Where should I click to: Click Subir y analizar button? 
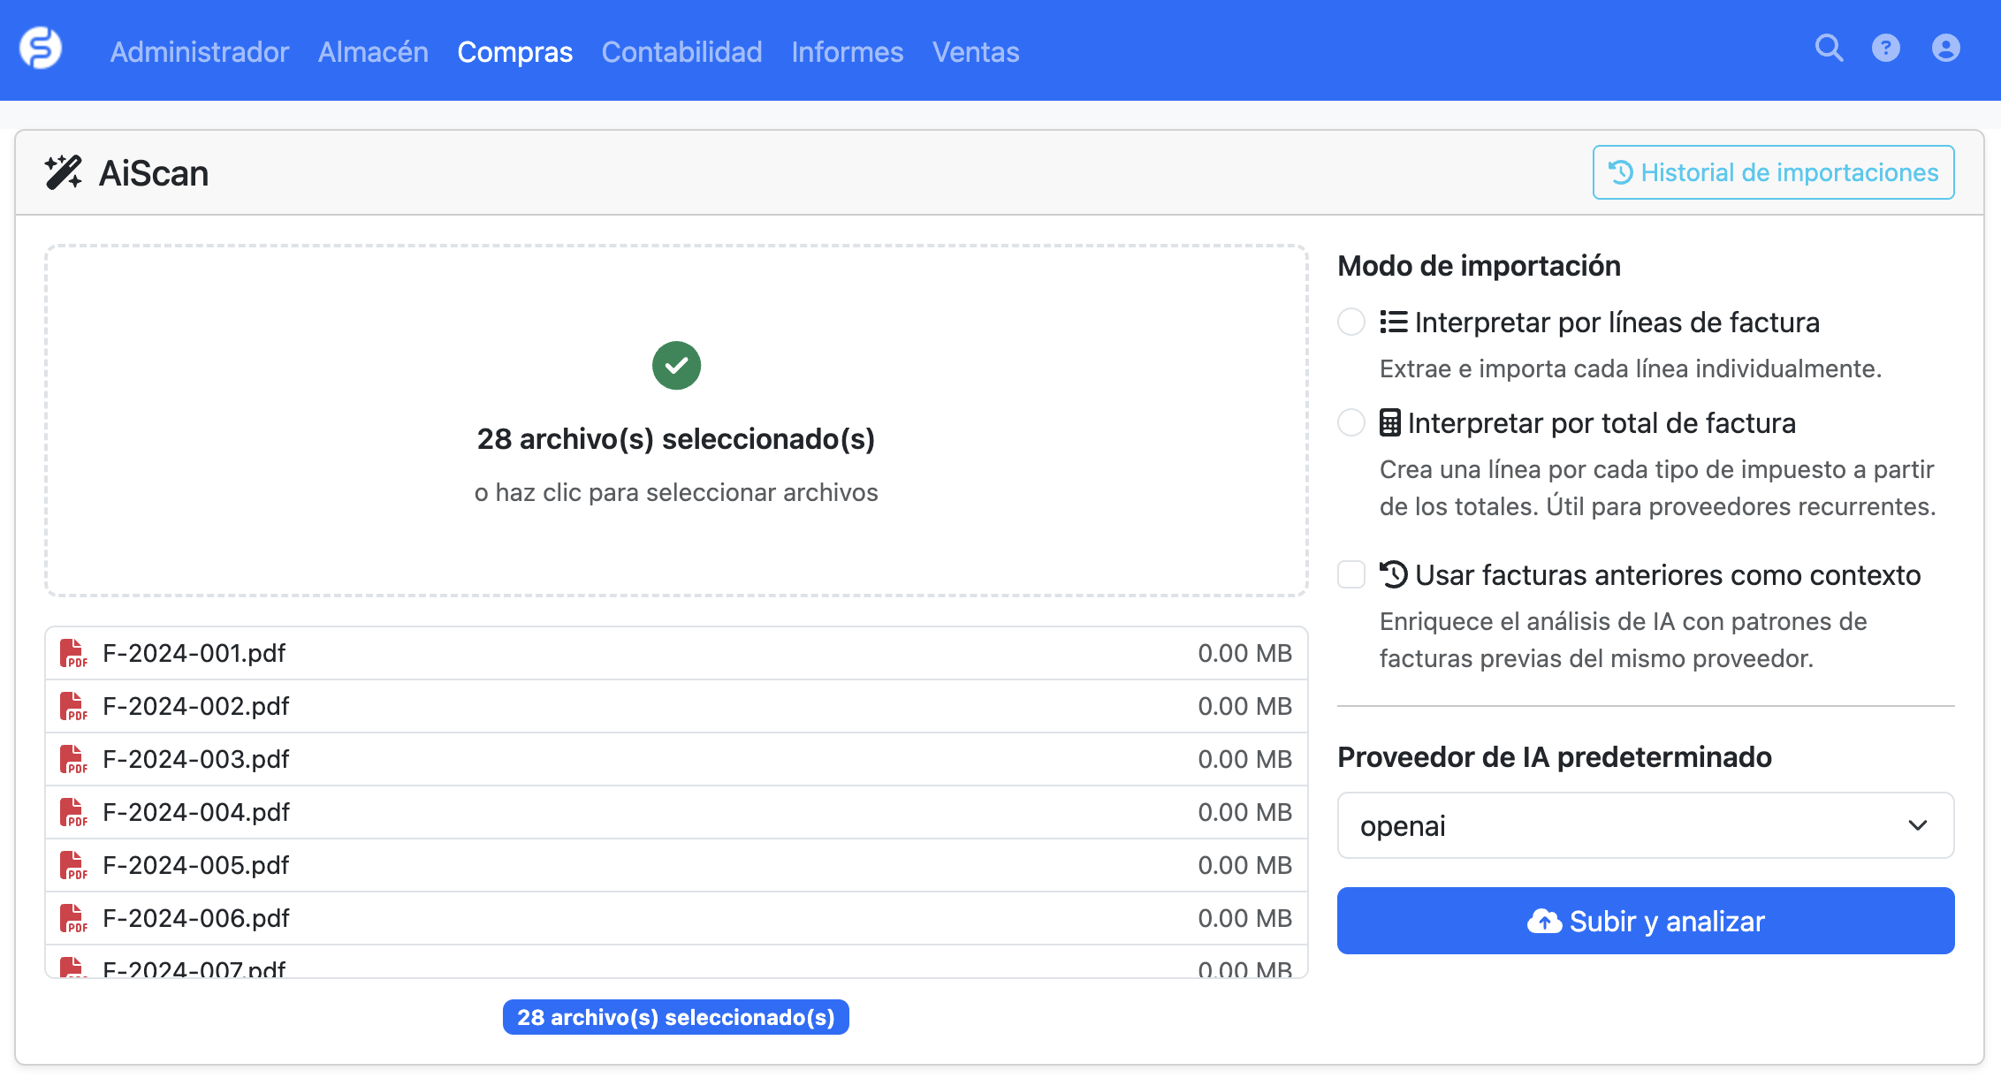[1645, 921]
